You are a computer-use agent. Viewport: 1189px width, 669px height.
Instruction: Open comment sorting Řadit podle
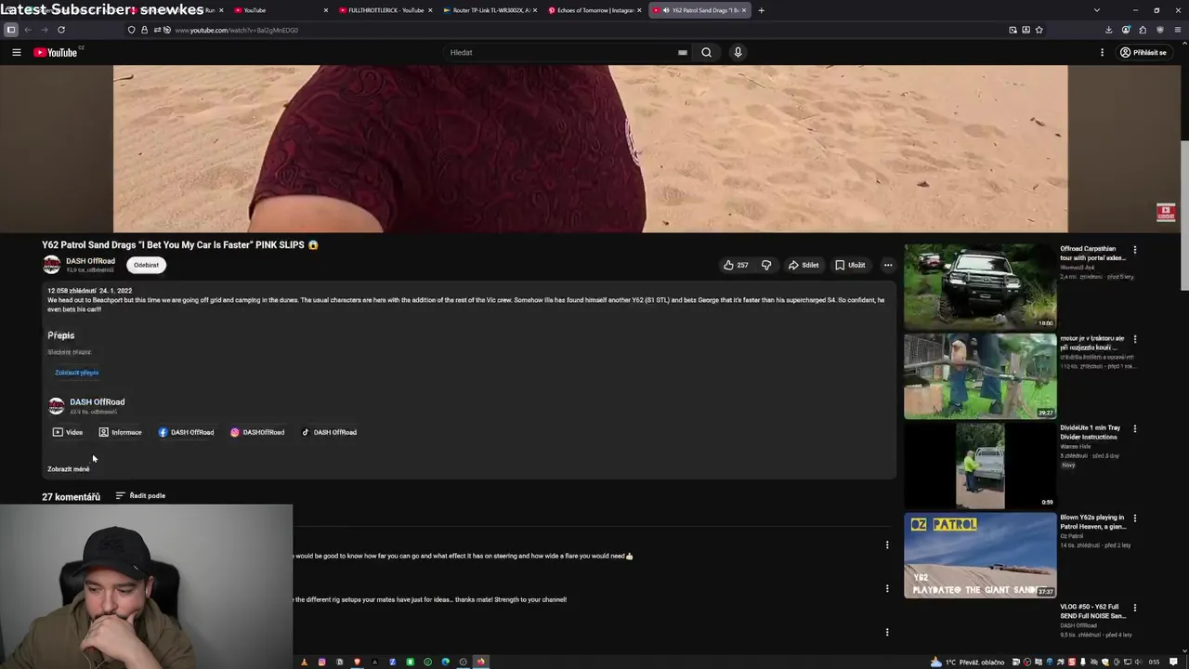click(x=140, y=496)
